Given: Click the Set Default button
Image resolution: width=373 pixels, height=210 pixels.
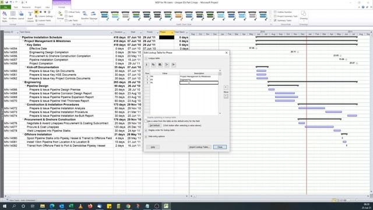Looking at the screenshot, I should [x=154, y=125].
